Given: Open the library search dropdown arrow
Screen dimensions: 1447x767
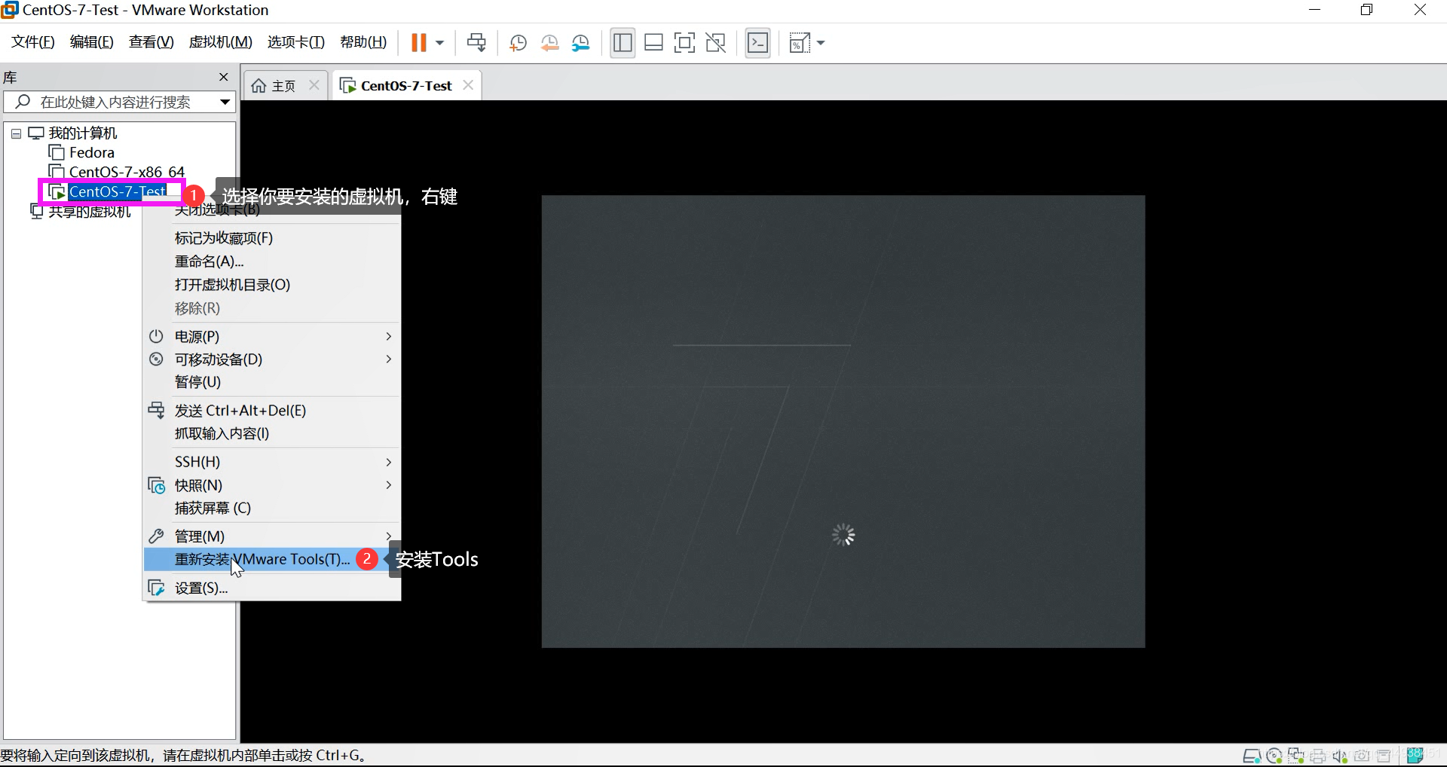Looking at the screenshot, I should coord(225,102).
